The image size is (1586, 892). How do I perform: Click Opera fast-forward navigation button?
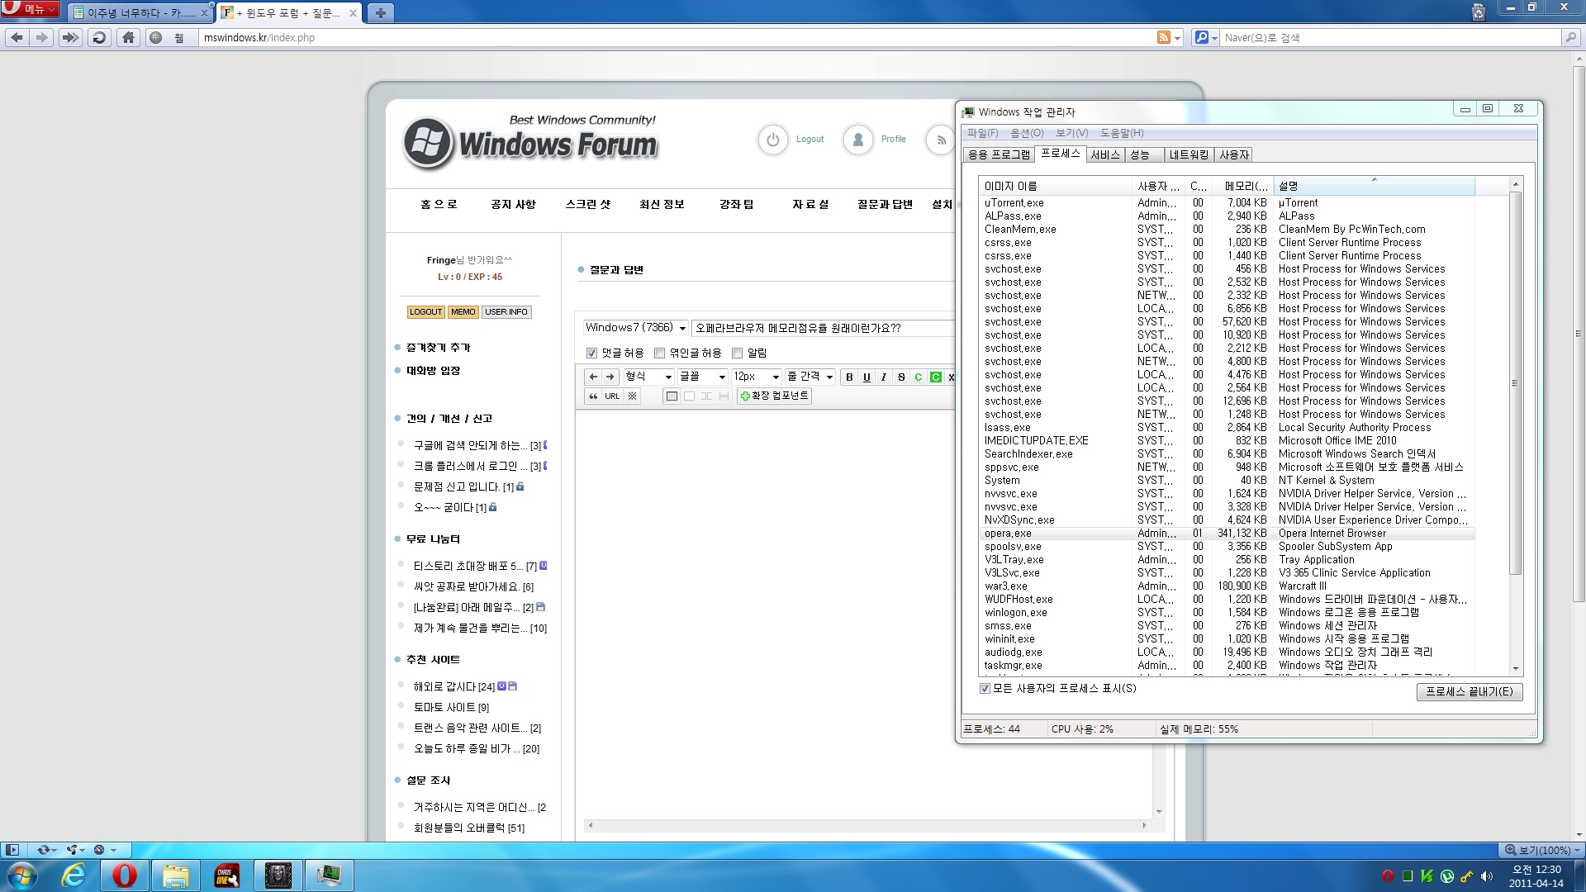pyautogui.click(x=70, y=37)
